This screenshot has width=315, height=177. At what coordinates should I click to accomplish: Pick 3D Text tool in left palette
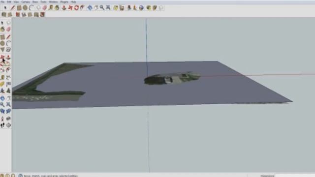pos(8,90)
